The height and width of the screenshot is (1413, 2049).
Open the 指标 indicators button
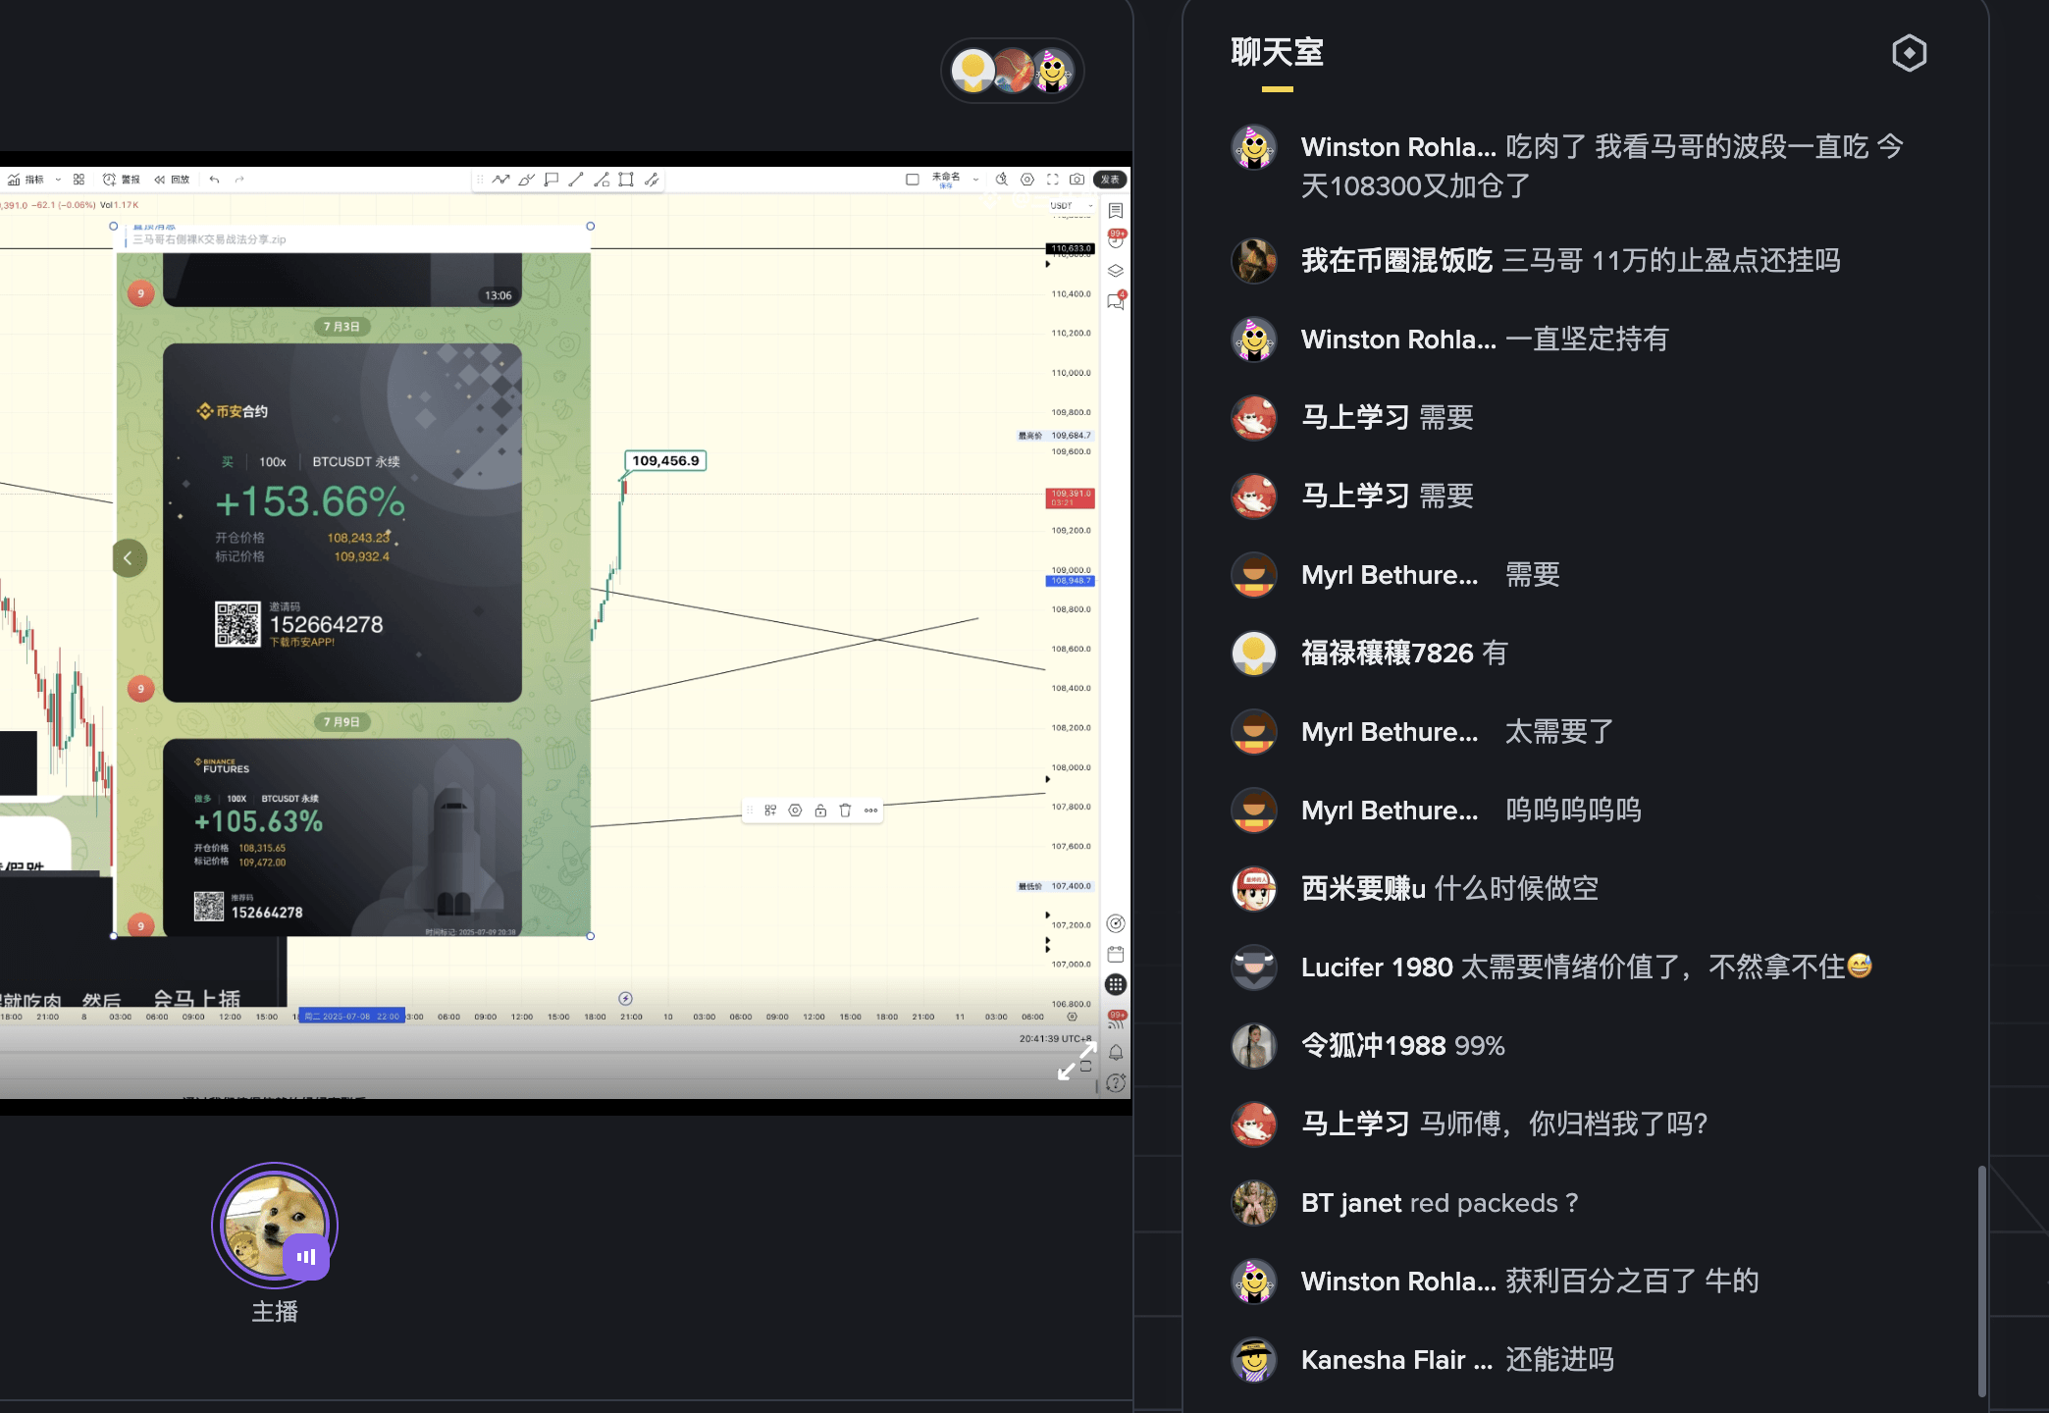click(x=26, y=180)
